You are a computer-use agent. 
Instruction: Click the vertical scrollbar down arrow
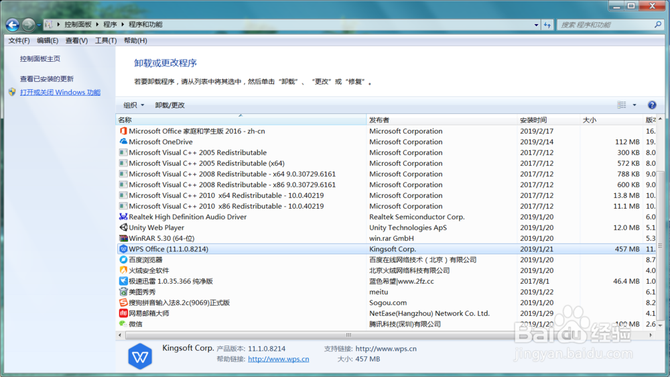660,325
